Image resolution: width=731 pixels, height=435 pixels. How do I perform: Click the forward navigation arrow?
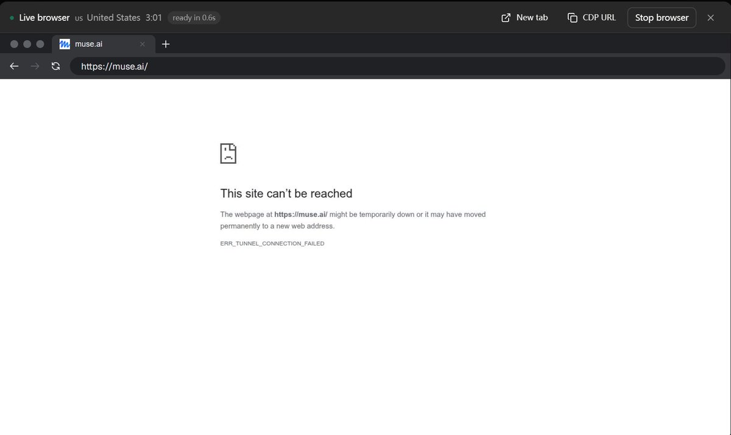pyautogui.click(x=35, y=66)
